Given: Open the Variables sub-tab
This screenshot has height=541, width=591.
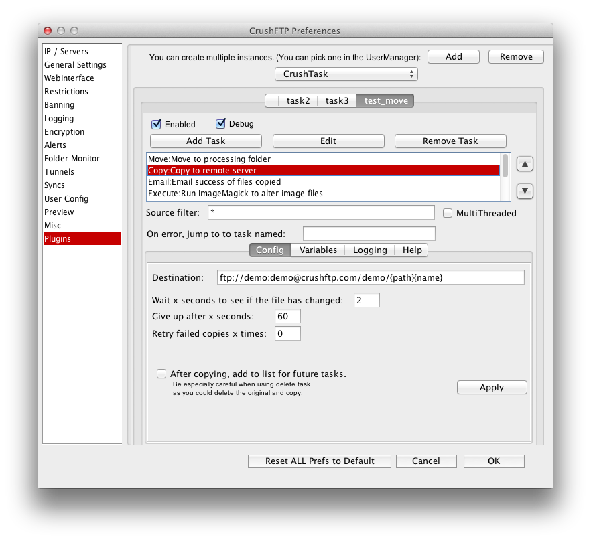Looking at the screenshot, I should 318,250.
